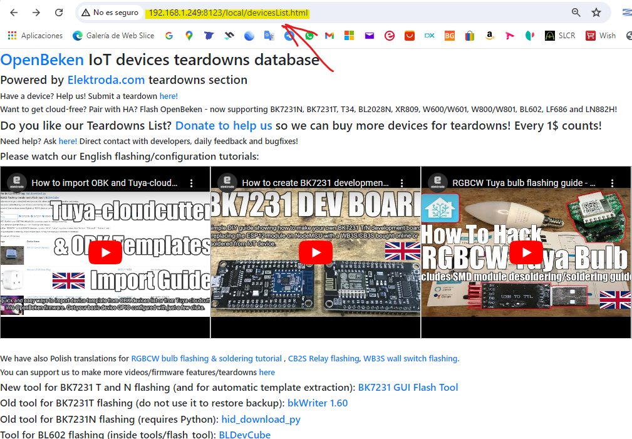
Task: Click channel avatar on 'How to create BK7231' video
Action: (227, 182)
